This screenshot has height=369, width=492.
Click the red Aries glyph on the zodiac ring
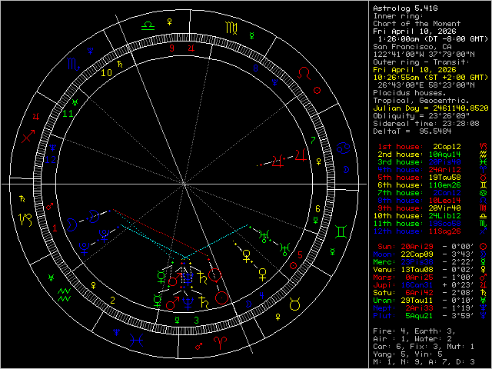221,343
